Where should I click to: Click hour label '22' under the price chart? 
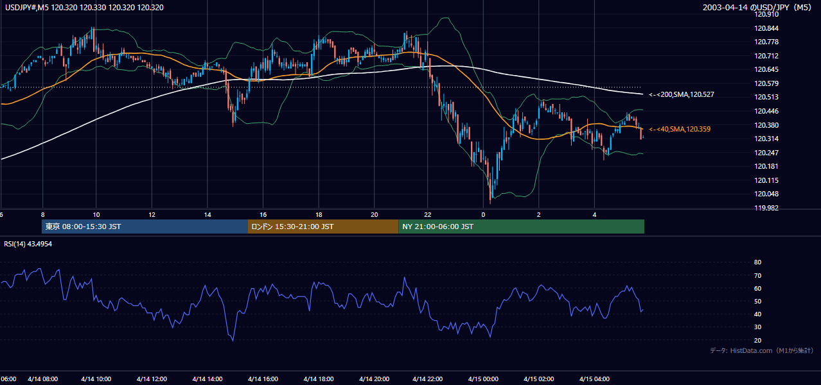pos(428,214)
